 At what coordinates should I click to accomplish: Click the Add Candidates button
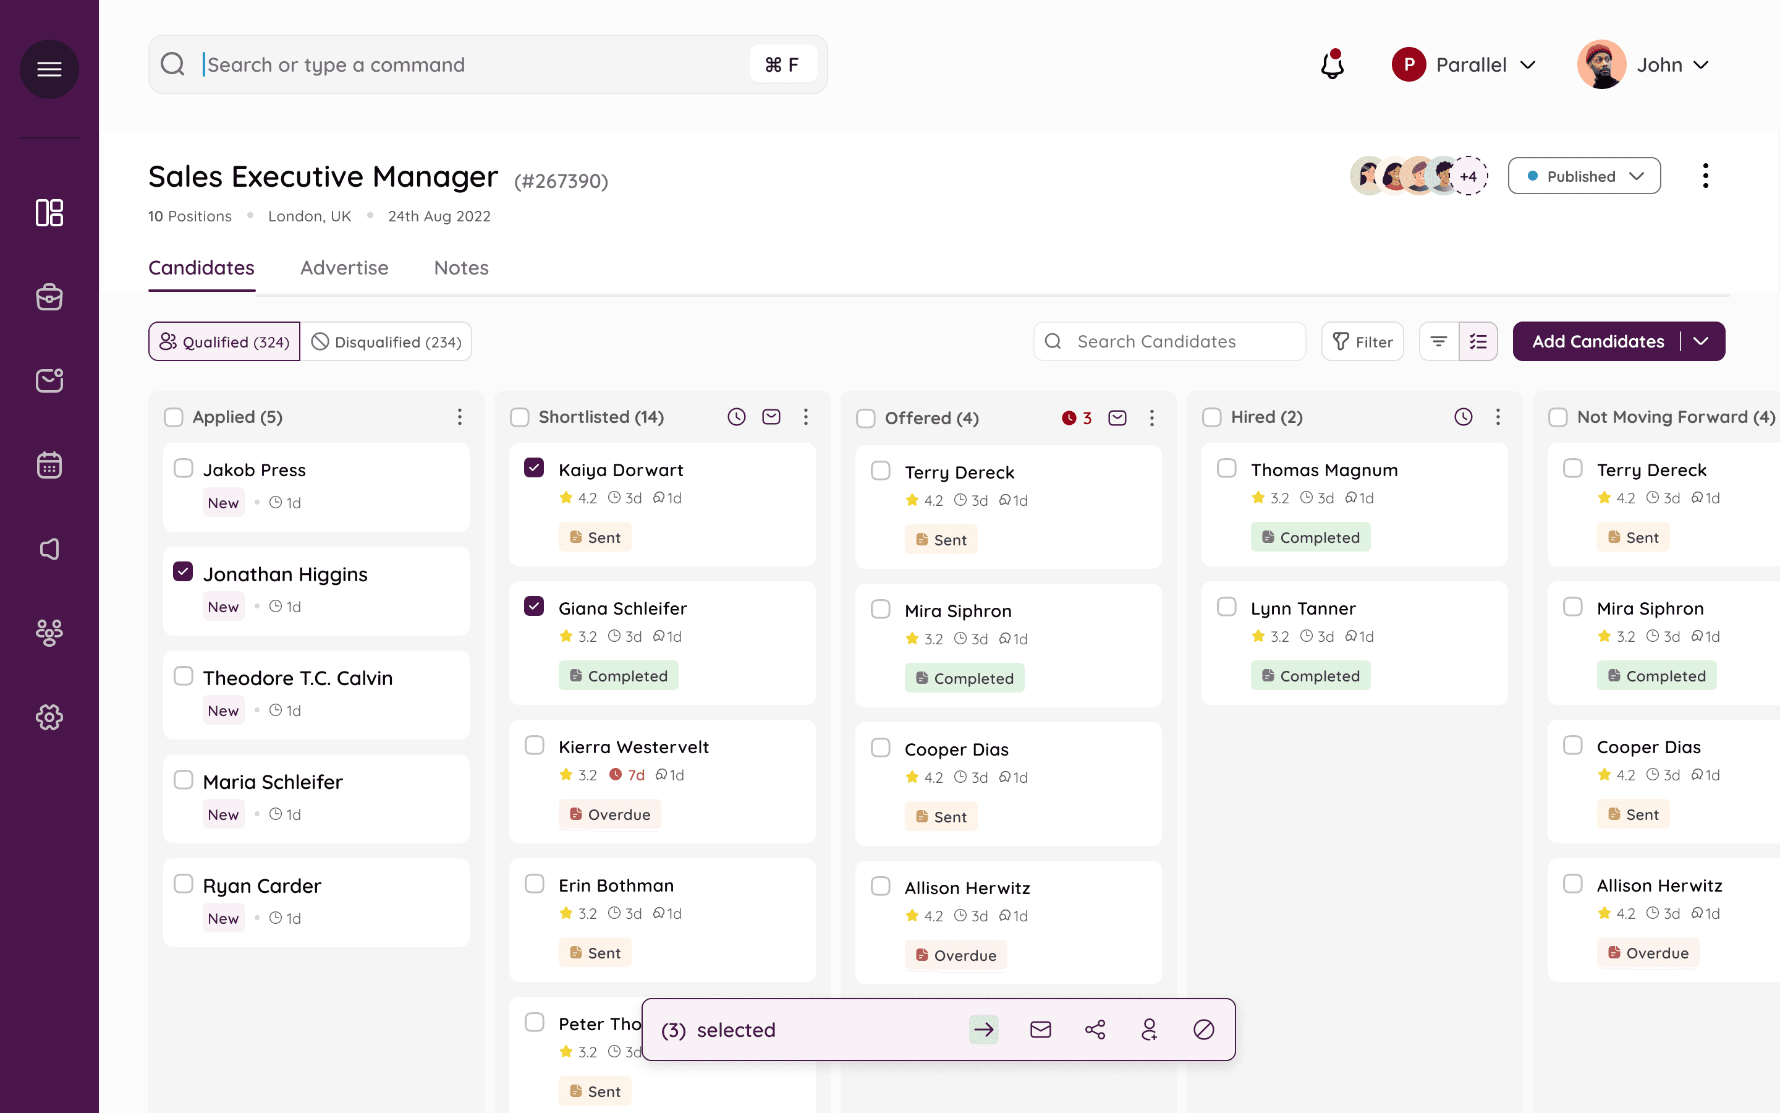pyautogui.click(x=1598, y=341)
